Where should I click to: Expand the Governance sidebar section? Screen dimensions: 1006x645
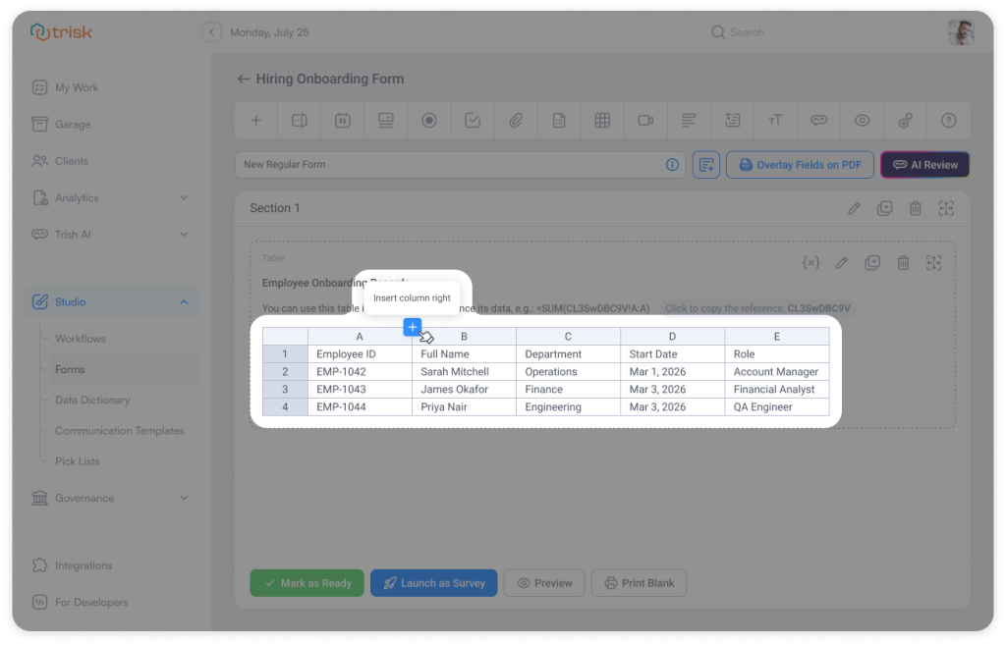tap(111, 498)
